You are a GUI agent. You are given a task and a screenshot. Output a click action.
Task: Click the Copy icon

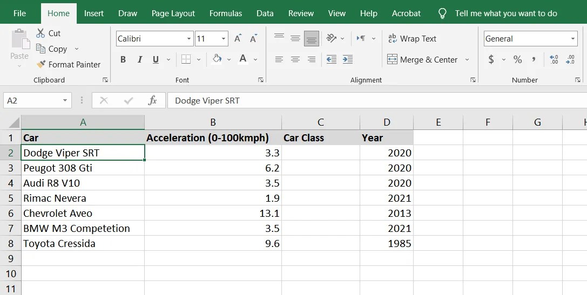(41, 49)
